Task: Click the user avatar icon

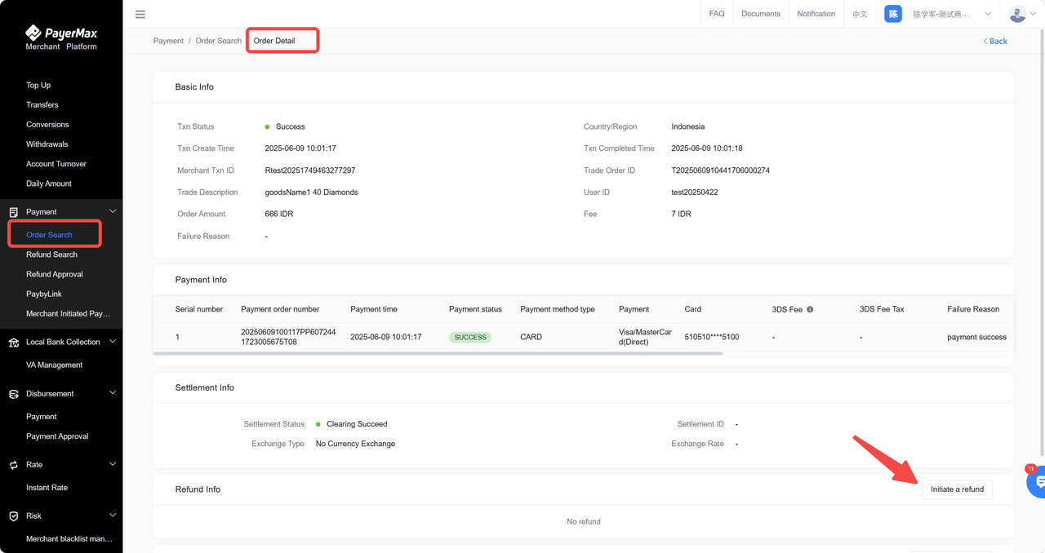Action: click(1017, 14)
